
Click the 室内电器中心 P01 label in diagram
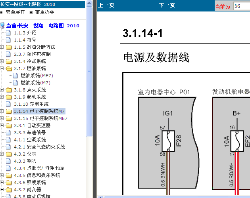tap(164, 92)
